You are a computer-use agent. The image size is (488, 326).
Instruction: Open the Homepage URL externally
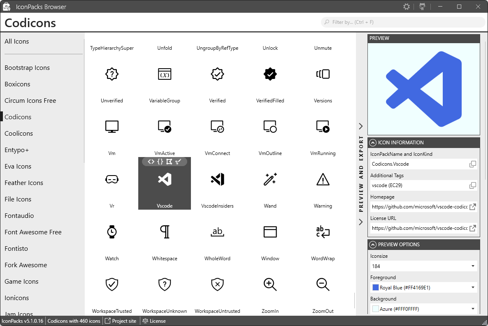pyautogui.click(x=472, y=207)
